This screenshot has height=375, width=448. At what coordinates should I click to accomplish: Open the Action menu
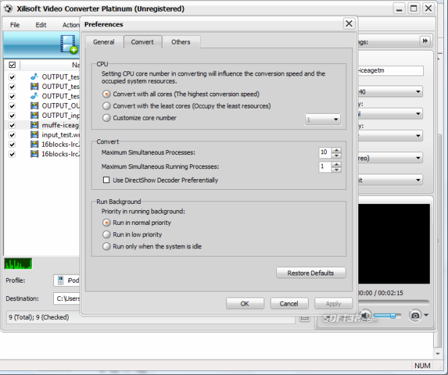pyautogui.click(x=71, y=25)
